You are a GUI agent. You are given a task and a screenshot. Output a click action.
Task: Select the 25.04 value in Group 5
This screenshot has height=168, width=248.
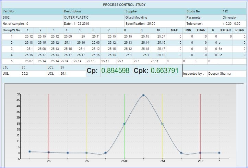point(64,61)
